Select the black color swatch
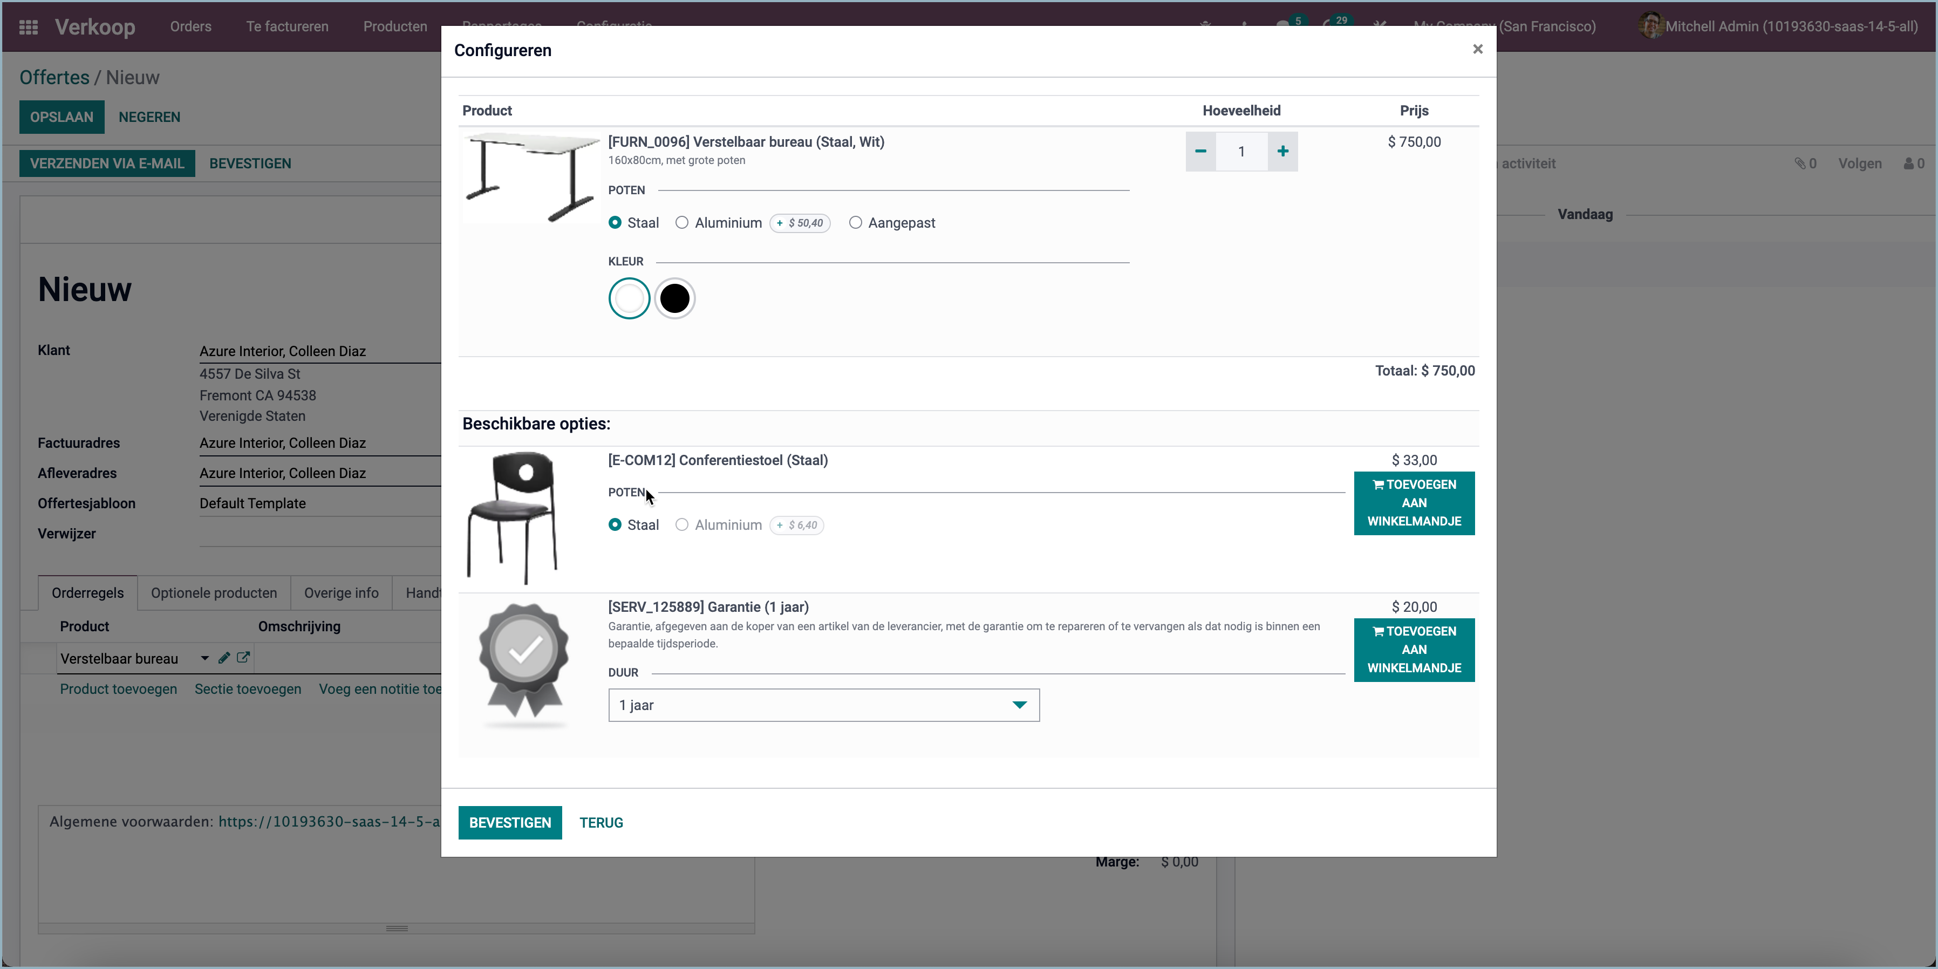 coord(674,298)
